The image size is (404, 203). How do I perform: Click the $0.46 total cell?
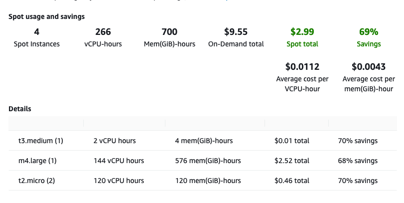pyautogui.click(x=292, y=181)
